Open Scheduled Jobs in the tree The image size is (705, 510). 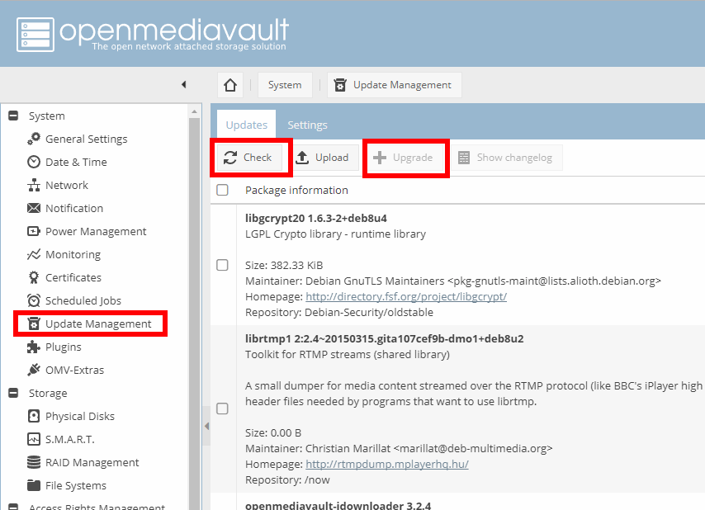coord(83,300)
